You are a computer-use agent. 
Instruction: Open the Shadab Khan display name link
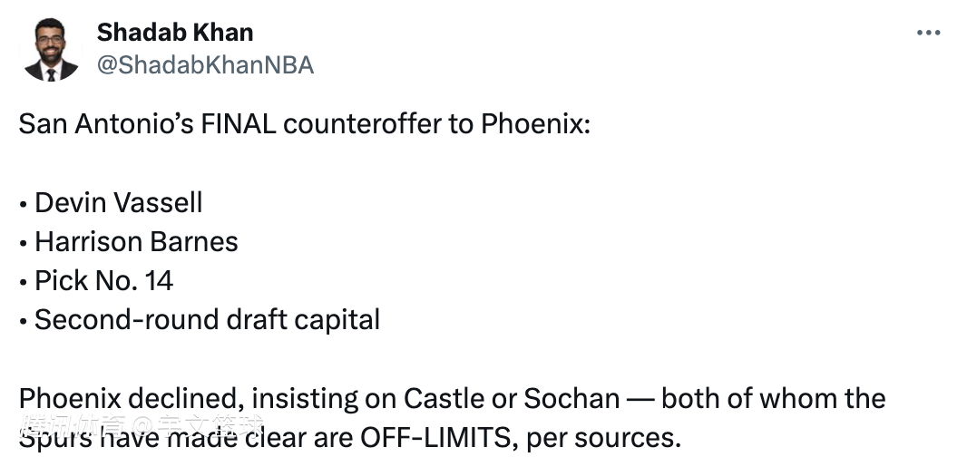point(175,32)
